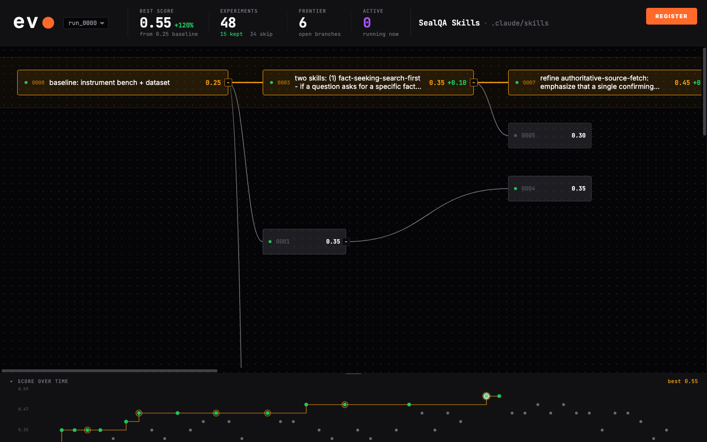Click the Active 0 running now stat
Screen dimensions: 707x442
(381, 23)
